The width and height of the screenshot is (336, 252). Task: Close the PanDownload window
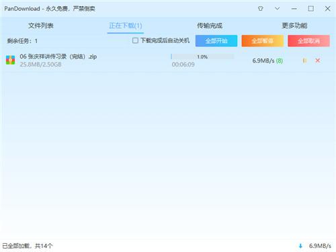click(x=327, y=9)
